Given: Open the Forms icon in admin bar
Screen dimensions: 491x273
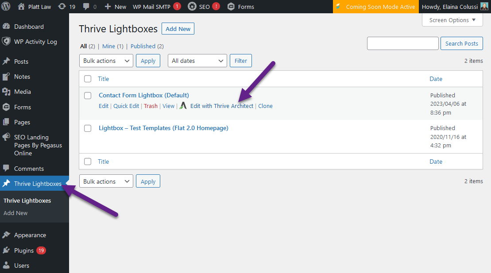Looking at the screenshot, I should tap(231, 6).
